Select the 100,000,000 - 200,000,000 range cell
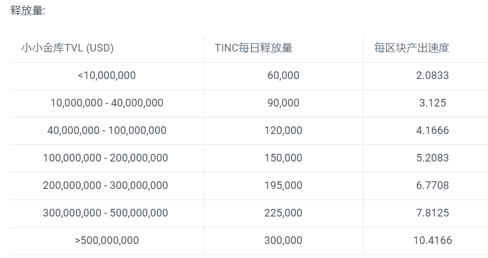488x258 pixels. pos(106,158)
